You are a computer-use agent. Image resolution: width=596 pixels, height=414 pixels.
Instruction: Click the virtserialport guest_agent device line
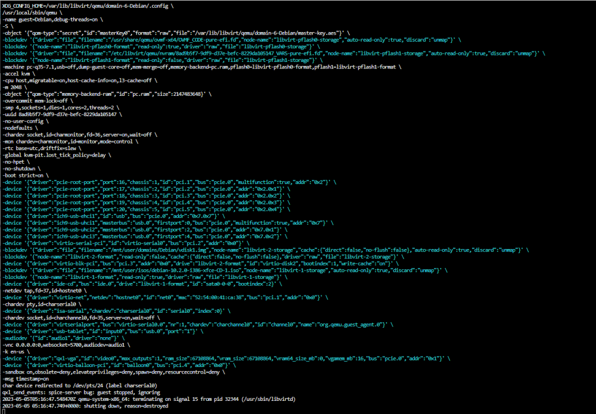[198, 325]
